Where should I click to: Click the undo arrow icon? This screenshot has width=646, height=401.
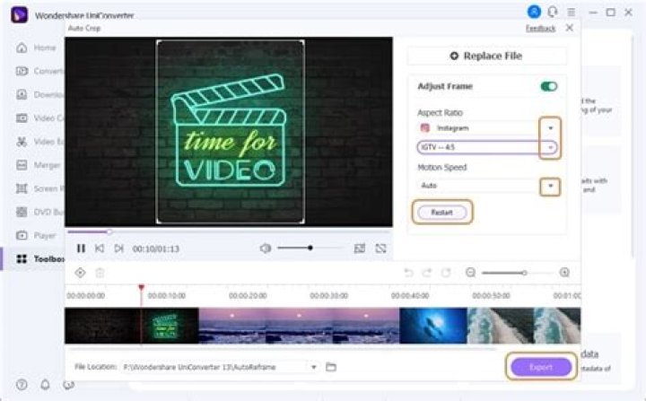(x=408, y=273)
